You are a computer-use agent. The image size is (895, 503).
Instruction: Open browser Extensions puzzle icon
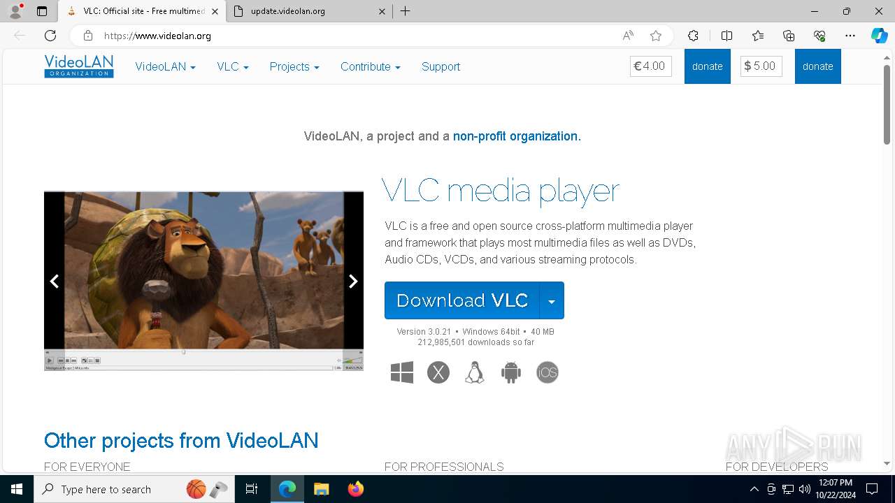point(693,36)
